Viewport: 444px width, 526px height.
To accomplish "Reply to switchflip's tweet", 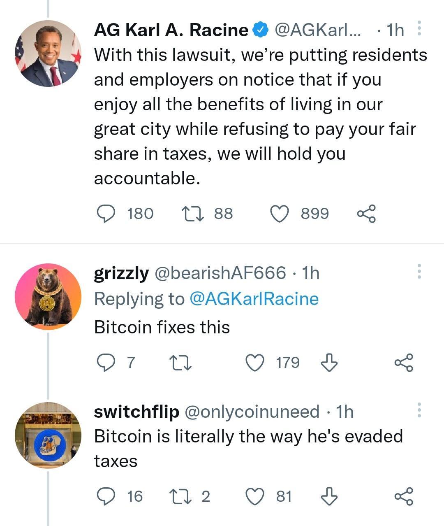I will point(108,496).
